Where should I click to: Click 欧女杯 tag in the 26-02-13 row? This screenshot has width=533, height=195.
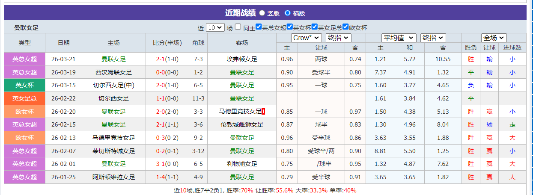(25, 138)
